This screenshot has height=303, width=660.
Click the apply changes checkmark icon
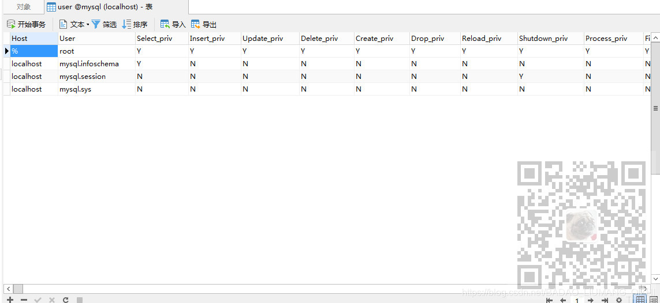pyautogui.click(x=38, y=300)
